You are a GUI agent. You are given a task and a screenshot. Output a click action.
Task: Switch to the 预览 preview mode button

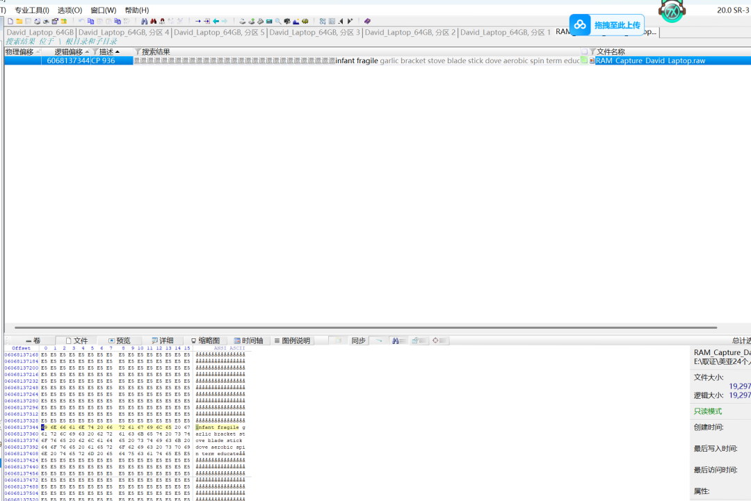tap(120, 340)
